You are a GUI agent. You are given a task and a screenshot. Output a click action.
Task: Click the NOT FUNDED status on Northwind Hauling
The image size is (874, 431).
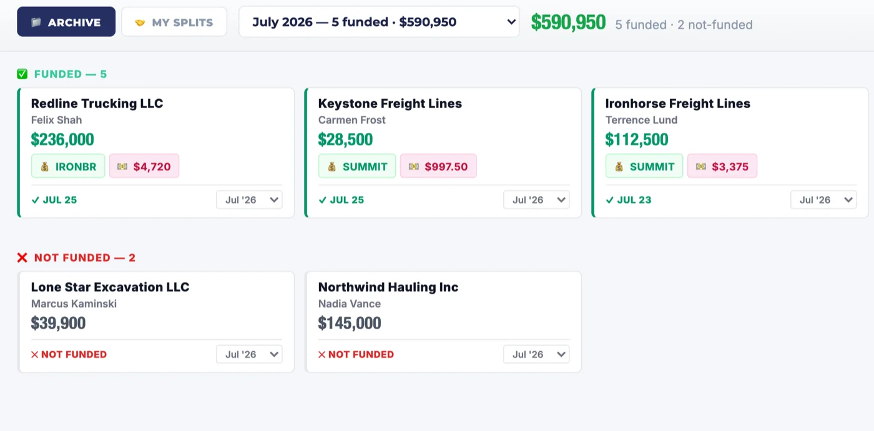356,354
